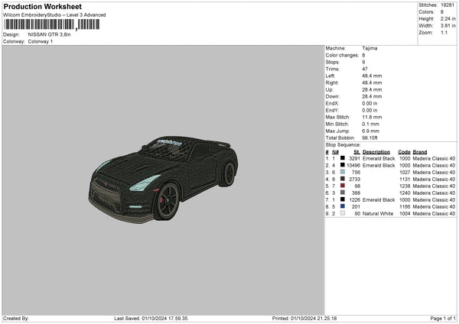Image resolution: width=459 pixels, height=324 pixels.
Task: Click the black swatch in stop row 7
Action: (342, 199)
